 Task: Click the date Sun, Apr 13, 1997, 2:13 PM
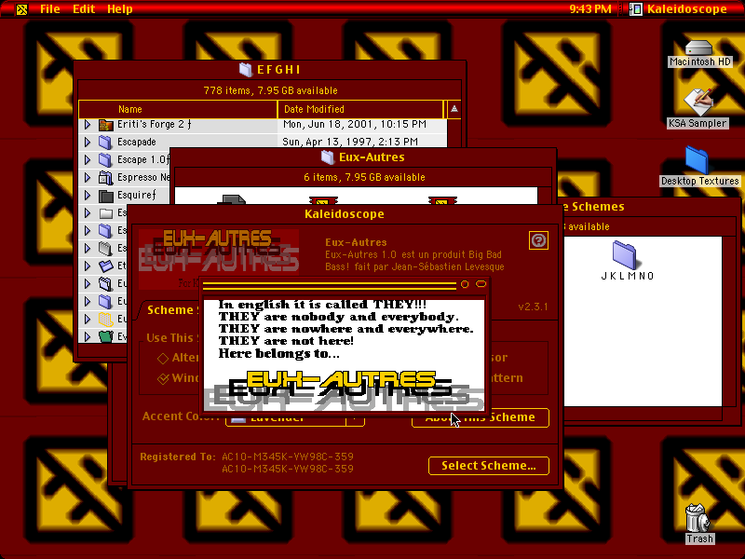point(350,142)
